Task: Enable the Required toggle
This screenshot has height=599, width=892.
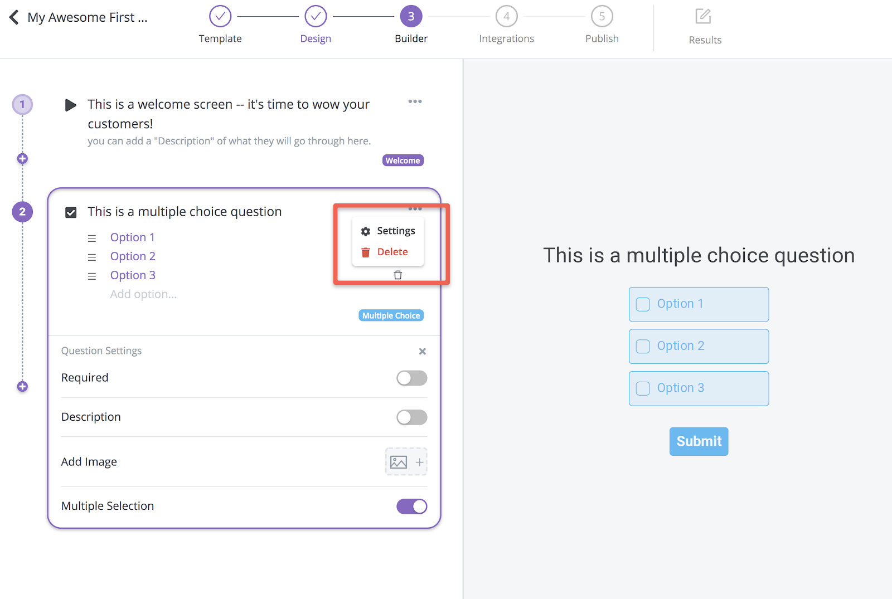Action: 412,378
